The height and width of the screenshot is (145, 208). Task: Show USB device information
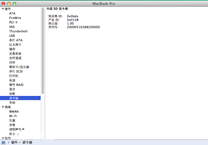12,36
